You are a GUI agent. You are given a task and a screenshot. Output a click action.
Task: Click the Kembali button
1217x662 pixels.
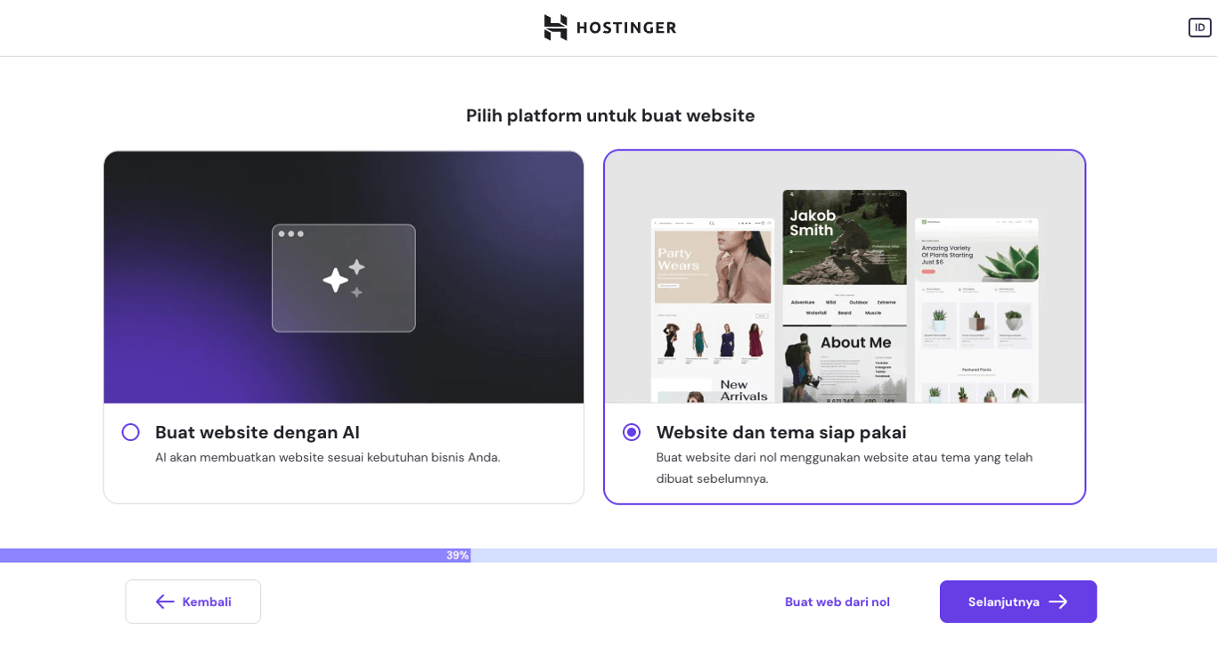pyautogui.click(x=192, y=601)
